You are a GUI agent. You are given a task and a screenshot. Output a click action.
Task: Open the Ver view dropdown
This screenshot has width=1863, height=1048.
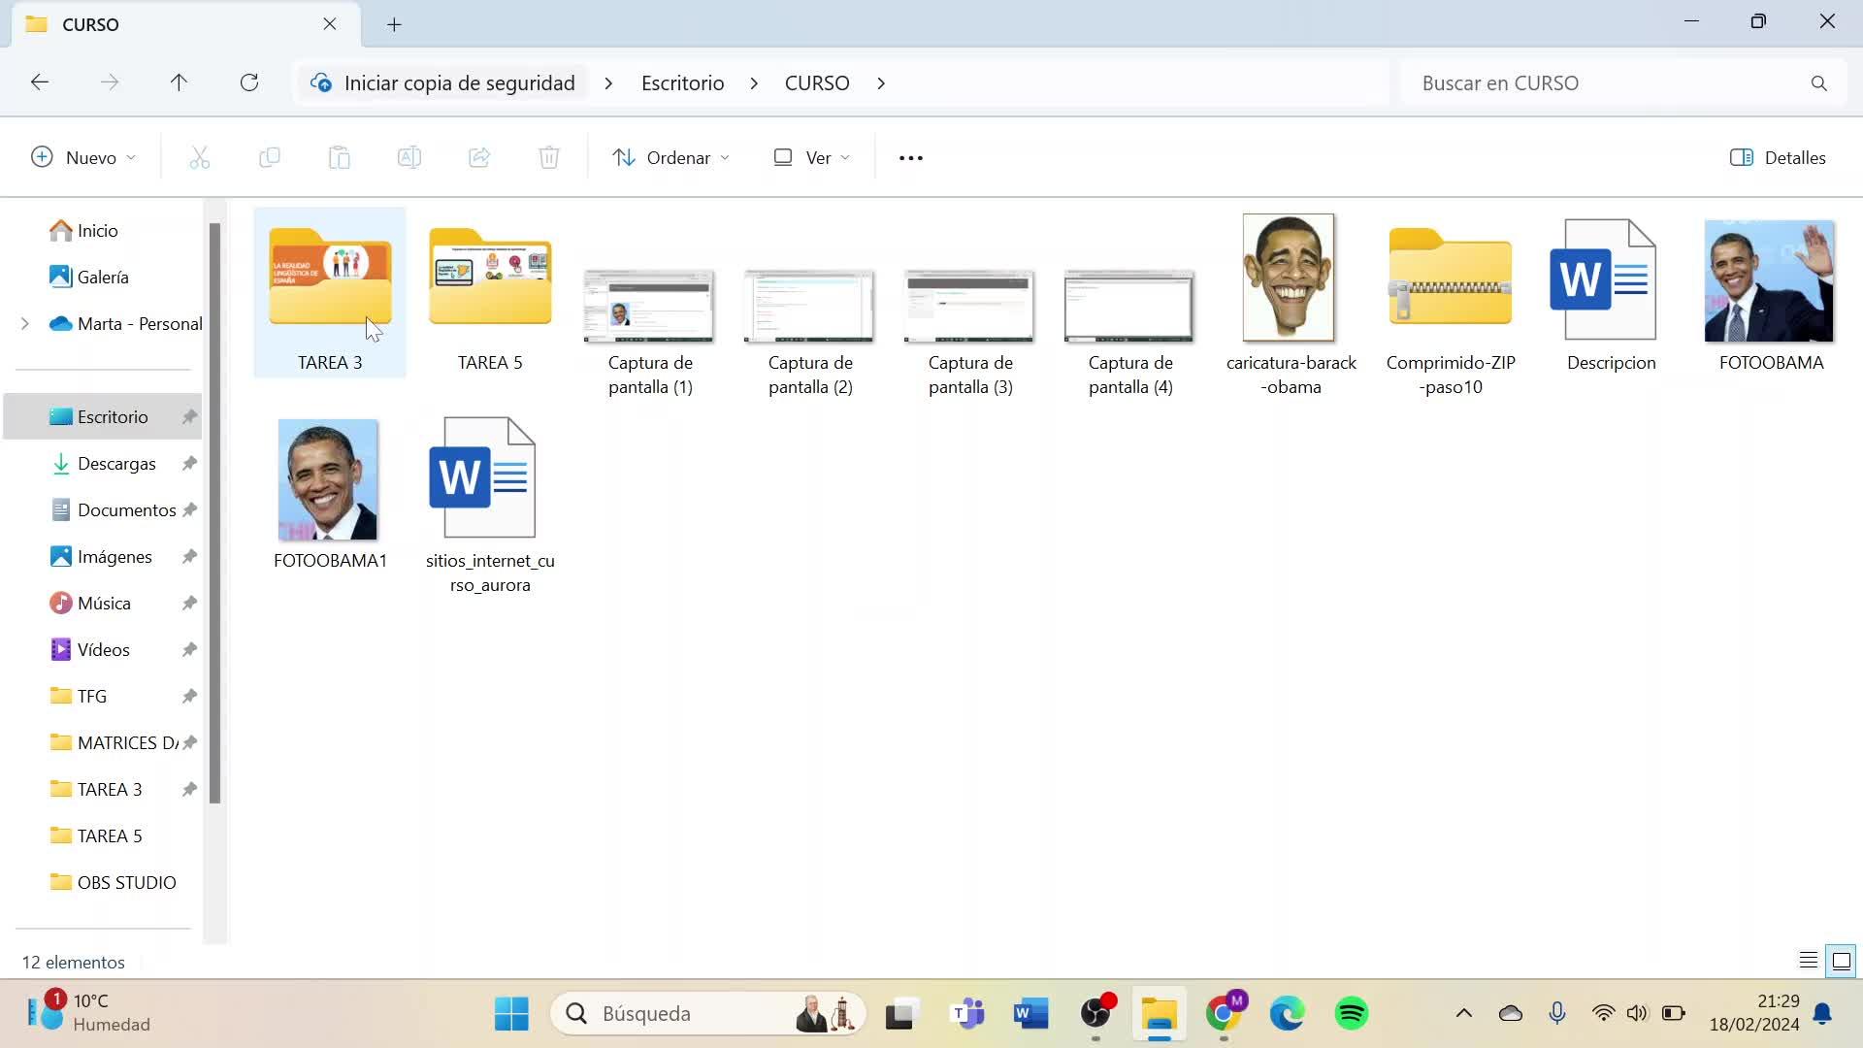tap(811, 158)
